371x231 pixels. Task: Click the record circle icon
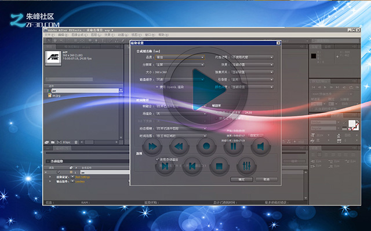(206, 146)
